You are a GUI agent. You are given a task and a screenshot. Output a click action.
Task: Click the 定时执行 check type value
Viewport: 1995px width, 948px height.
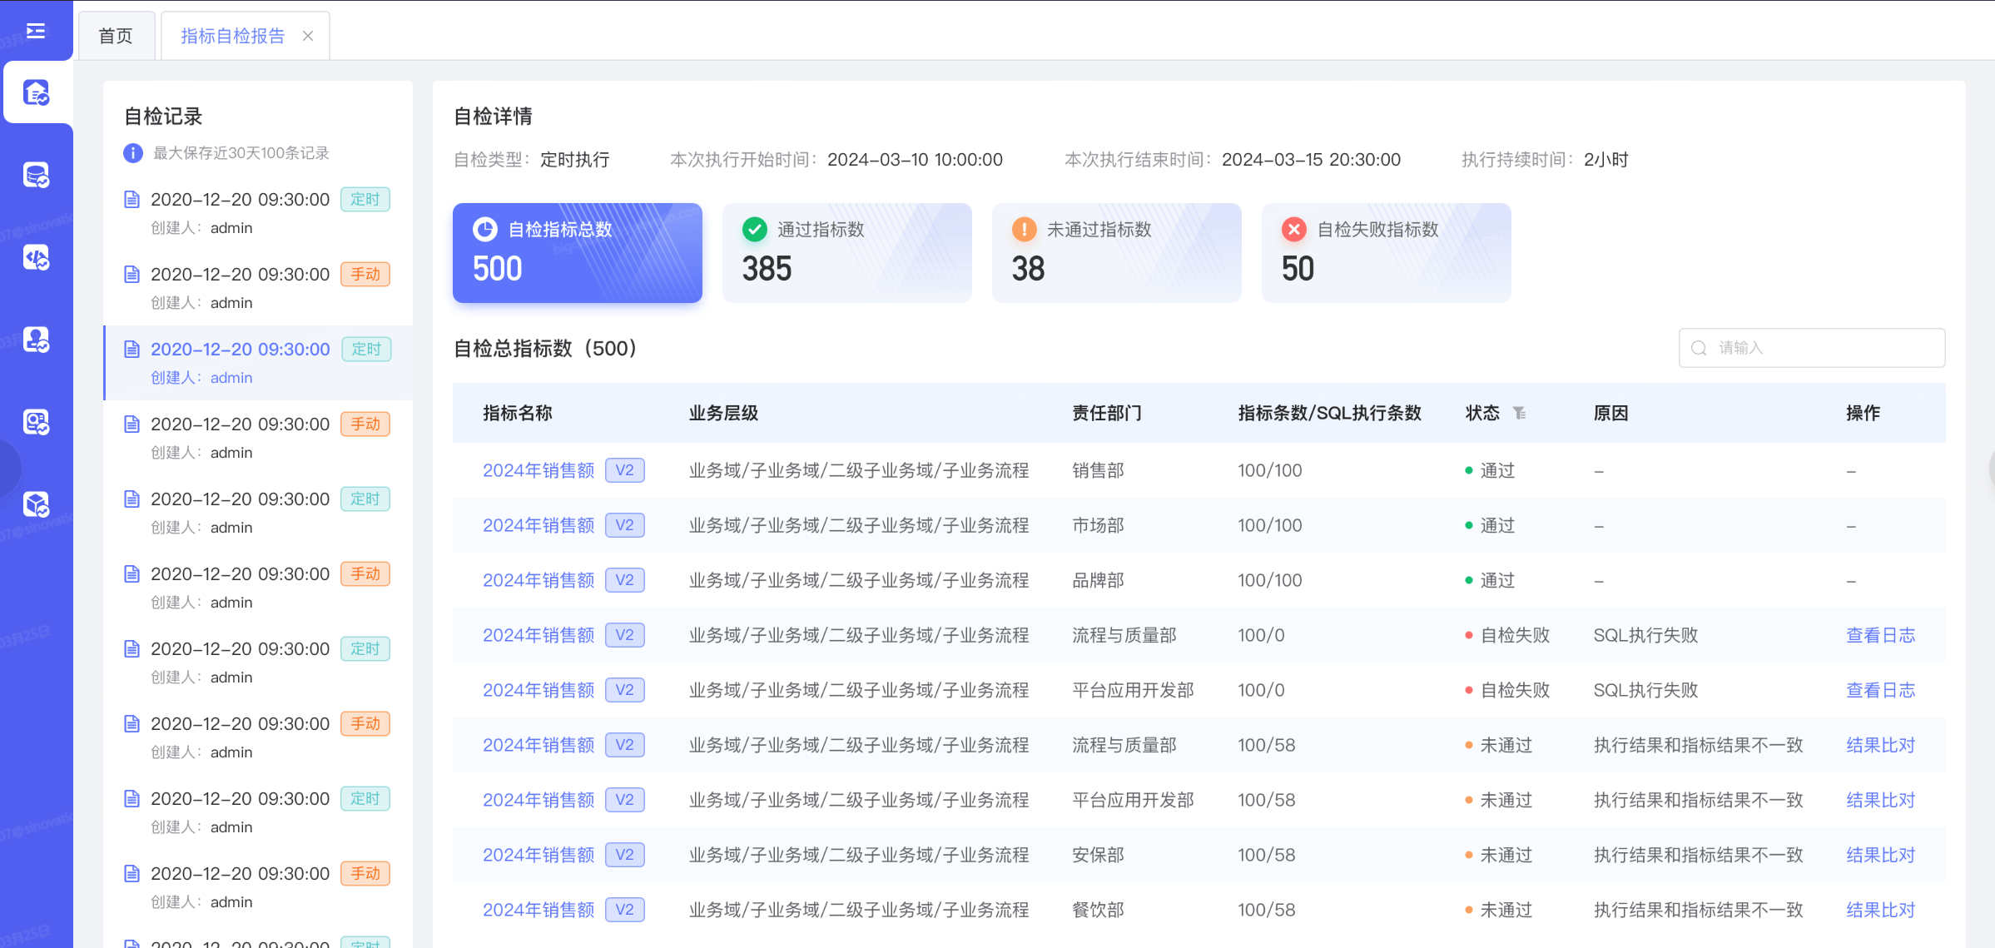click(x=575, y=160)
